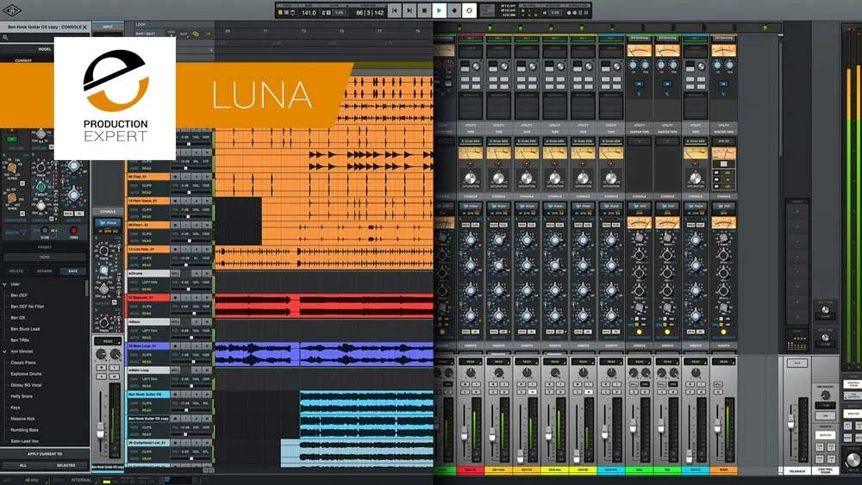The image size is (862, 485).
Task: Toggle the DIM ON button
Action: click(x=825, y=416)
